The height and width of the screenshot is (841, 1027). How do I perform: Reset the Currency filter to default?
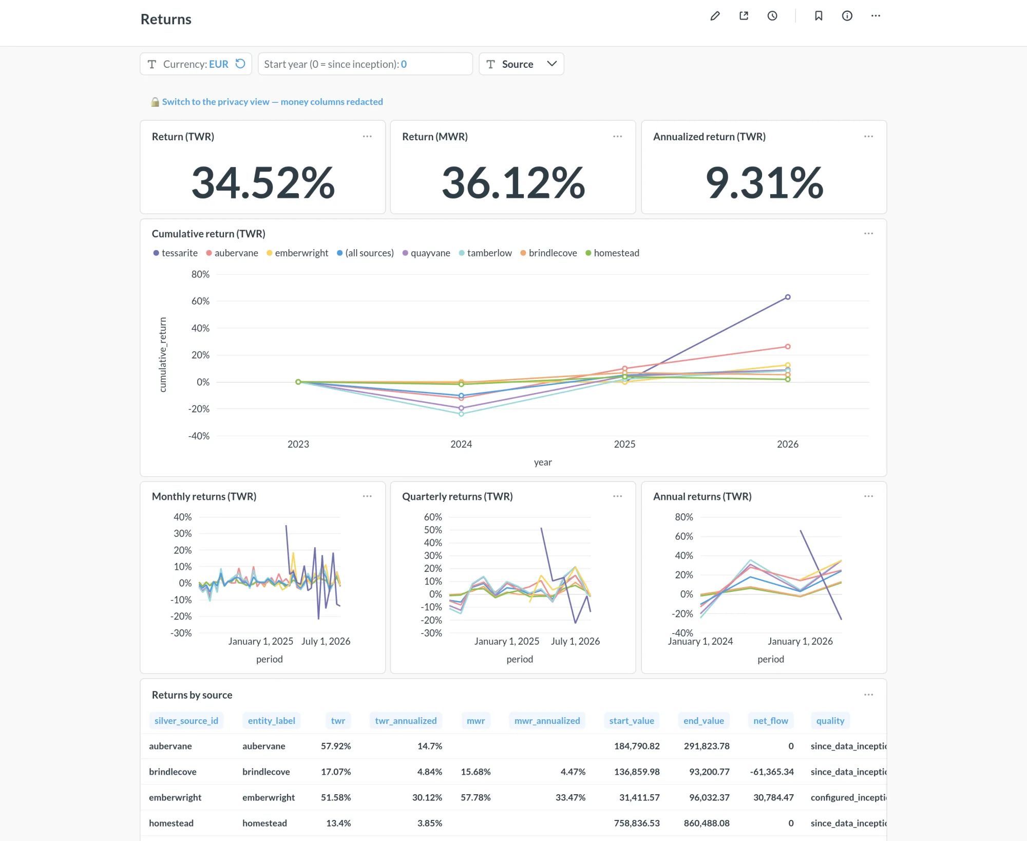240,64
